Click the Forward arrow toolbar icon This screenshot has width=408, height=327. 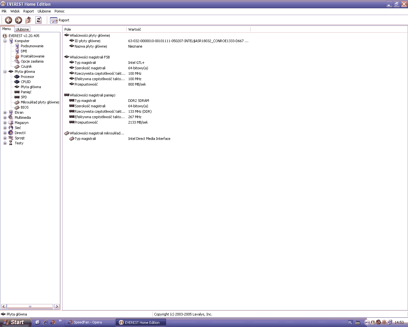click(x=18, y=20)
